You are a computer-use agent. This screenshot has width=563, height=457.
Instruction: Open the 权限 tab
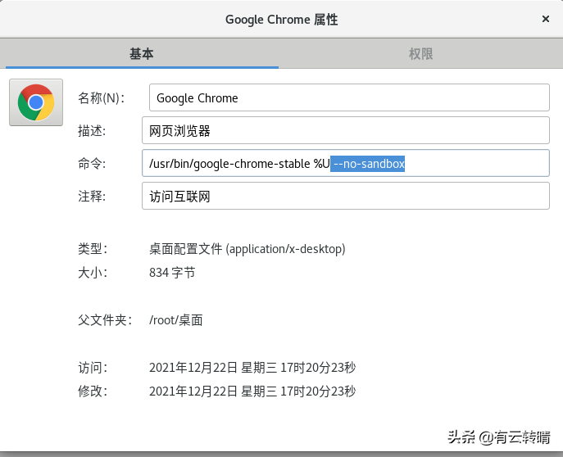(x=420, y=54)
